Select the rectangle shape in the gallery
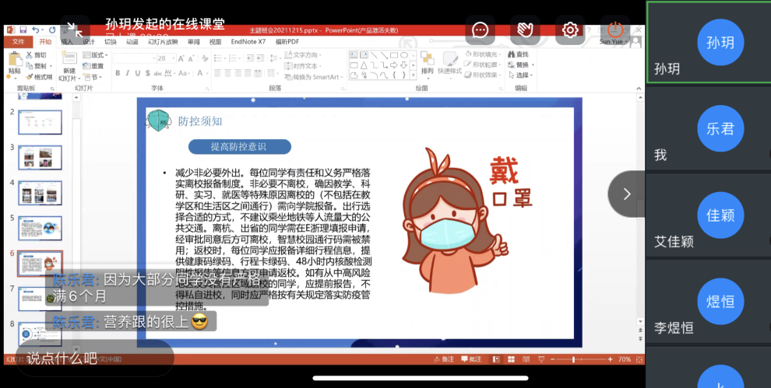Image resolution: width=771 pixels, height=388 pixels. [394, 55]
